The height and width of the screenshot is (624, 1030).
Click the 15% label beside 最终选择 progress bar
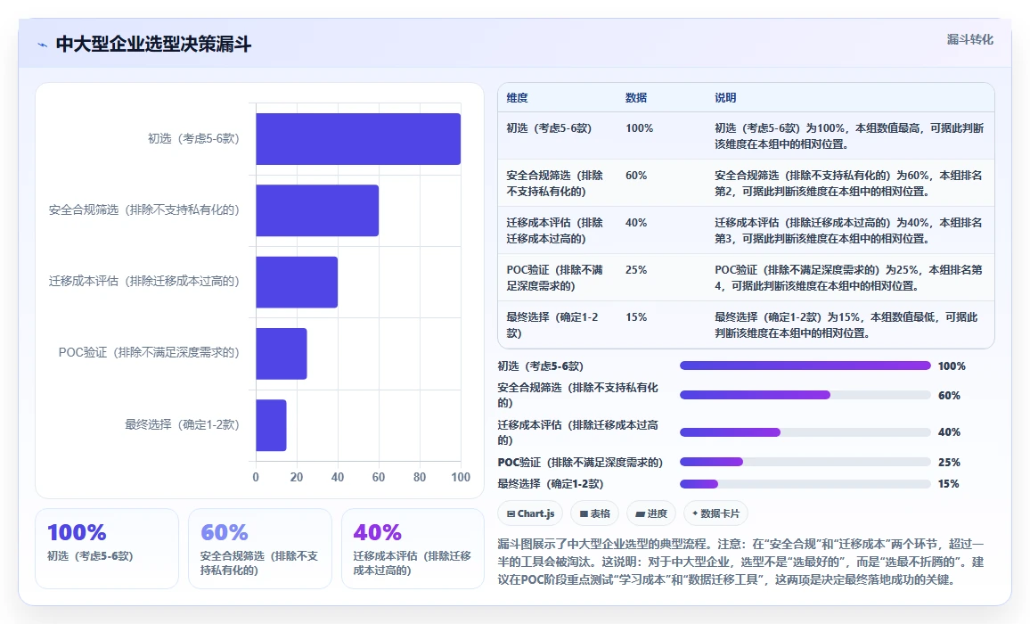click(949, 484)
